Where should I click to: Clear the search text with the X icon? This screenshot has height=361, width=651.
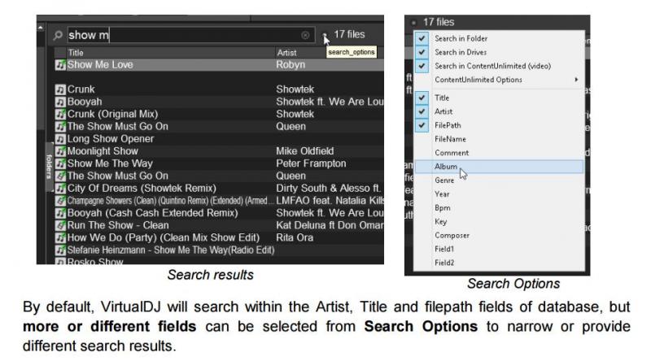(305, 36)
